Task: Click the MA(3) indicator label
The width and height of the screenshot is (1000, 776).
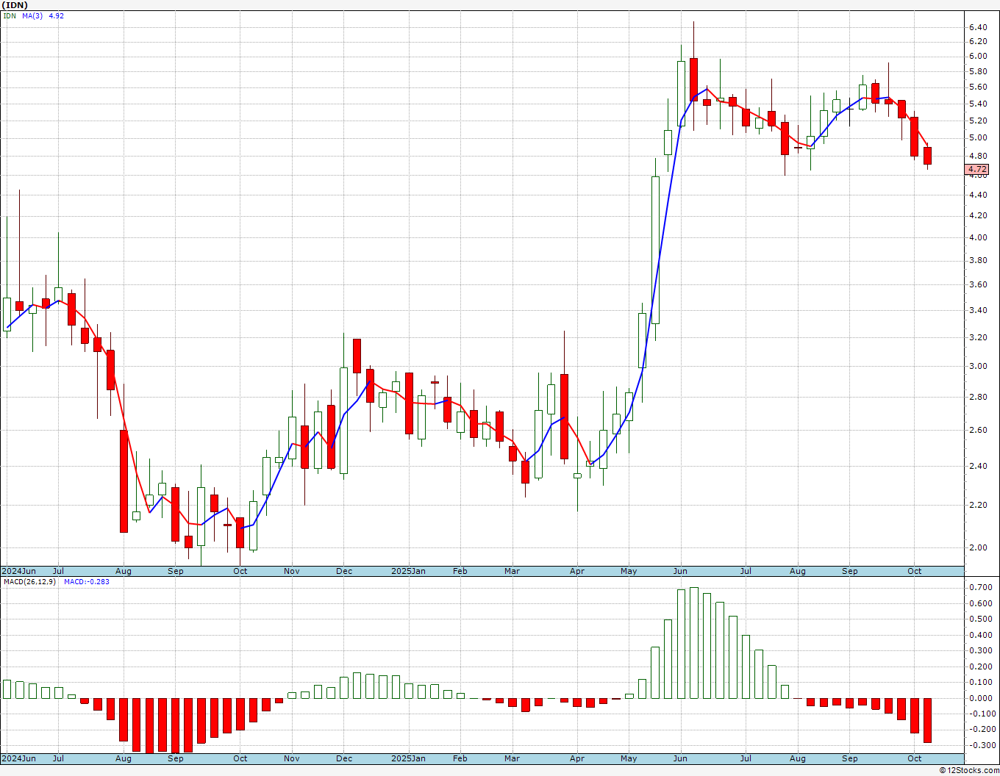Action: pos(33,15)
